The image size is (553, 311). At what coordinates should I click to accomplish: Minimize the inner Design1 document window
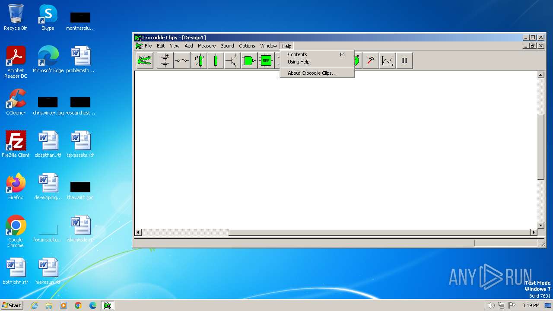(x=526, y=46)
